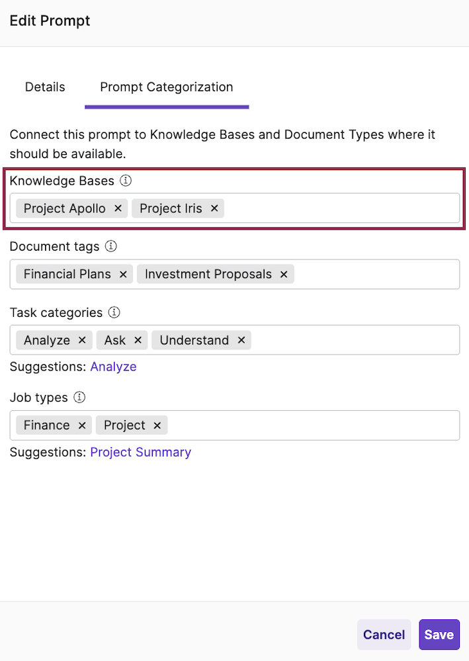Remove the Ask task category
This screenshot has height=661, width=469.
tap(138, 340)
